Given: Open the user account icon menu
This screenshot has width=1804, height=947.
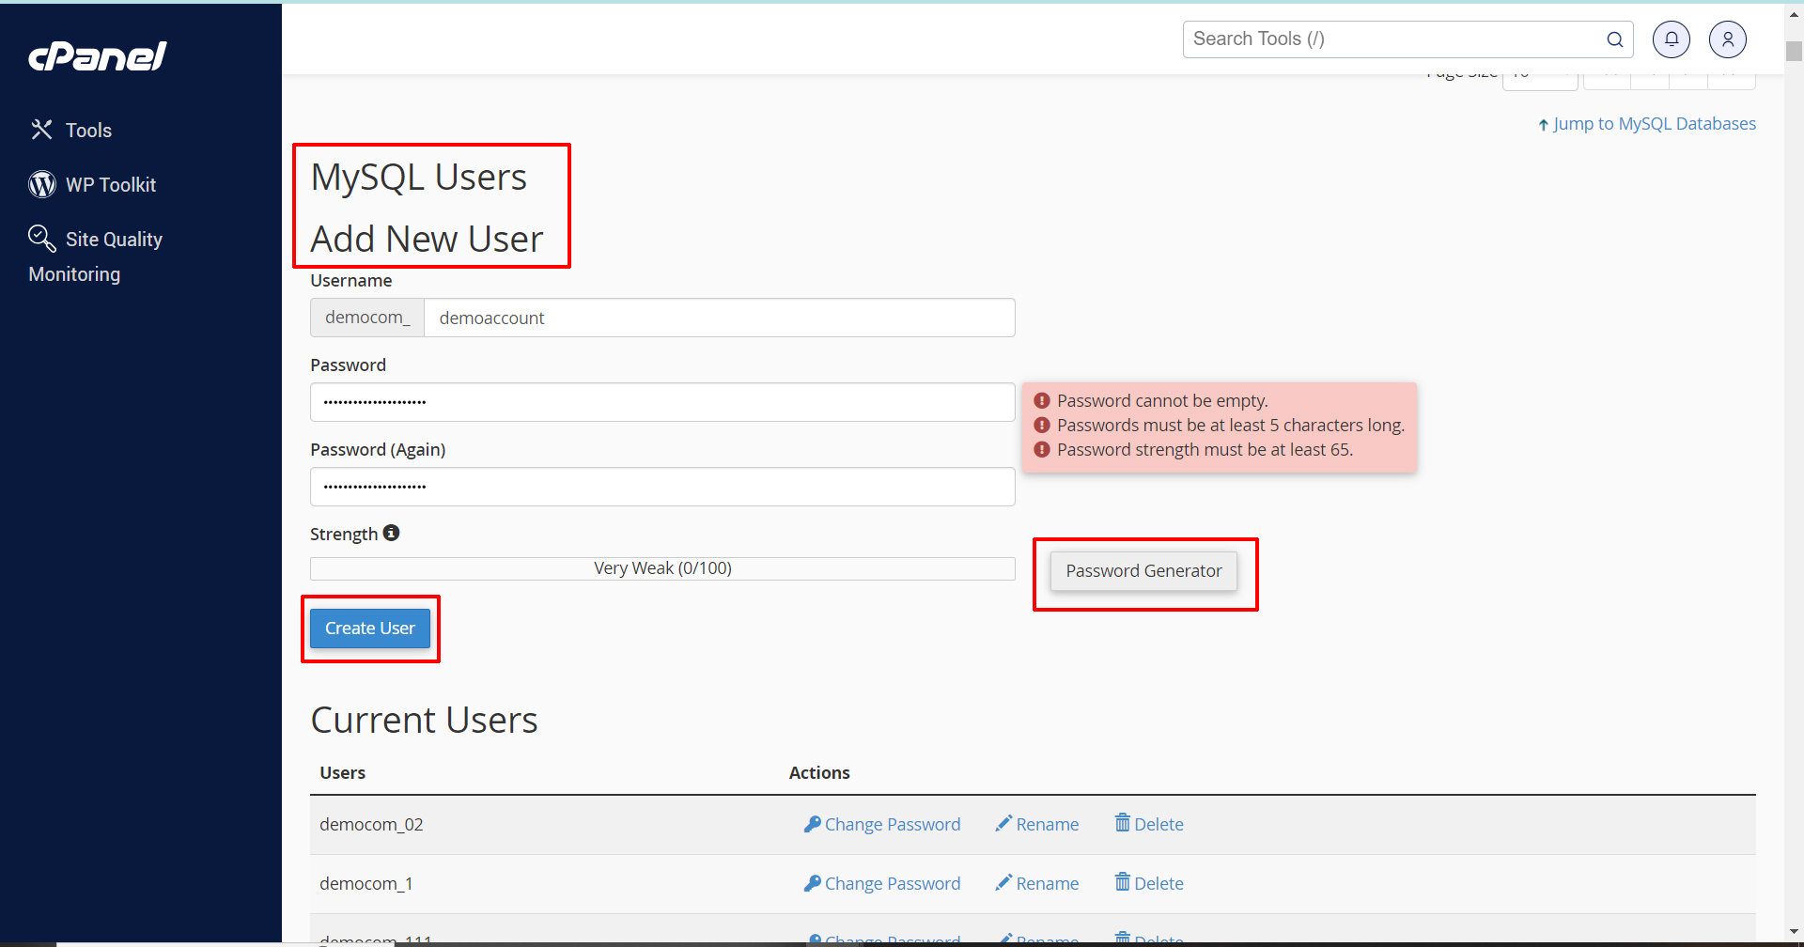Looking at the screenshot, I should click(x=1727, y=39).
